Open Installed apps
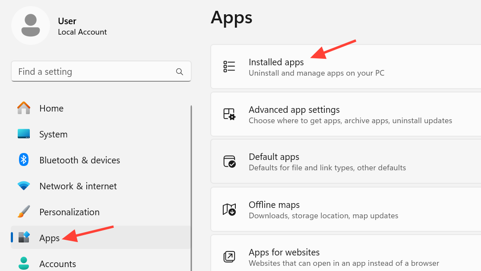Image resolution: width=481 pixels, height=271 pixels. tap(346, 67)
